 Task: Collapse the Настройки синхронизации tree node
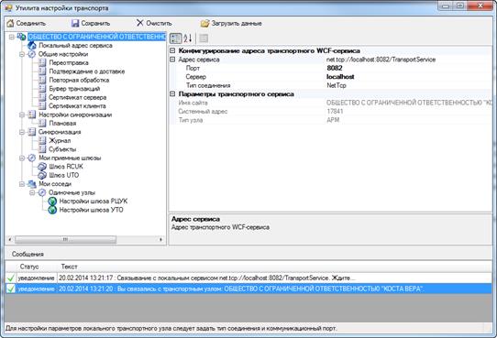pyautogui.click(x=22, y=114)
